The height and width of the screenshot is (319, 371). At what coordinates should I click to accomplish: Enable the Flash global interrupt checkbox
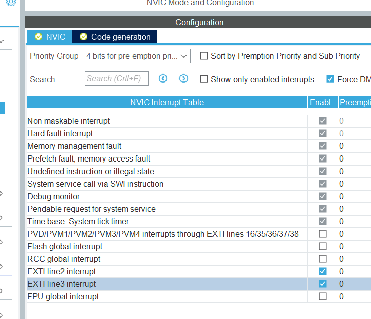[323, 246]
